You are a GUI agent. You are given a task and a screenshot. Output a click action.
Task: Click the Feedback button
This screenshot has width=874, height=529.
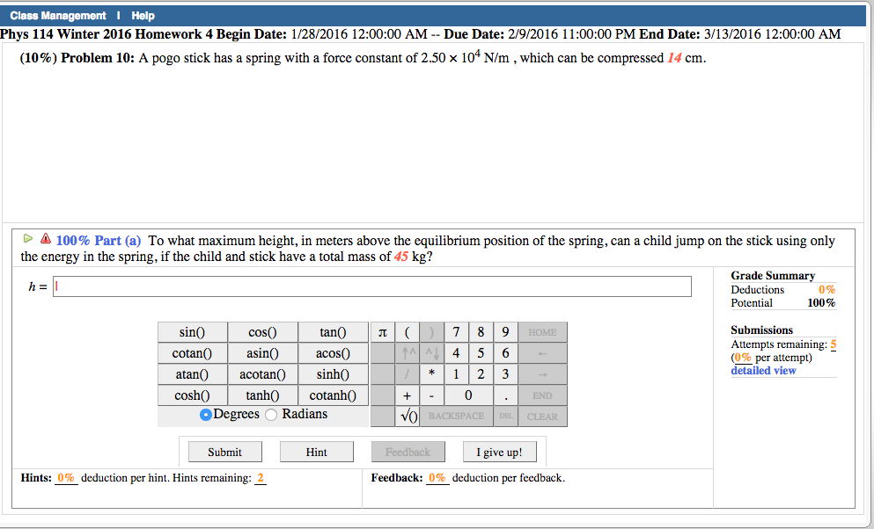[x=408, y=452]
